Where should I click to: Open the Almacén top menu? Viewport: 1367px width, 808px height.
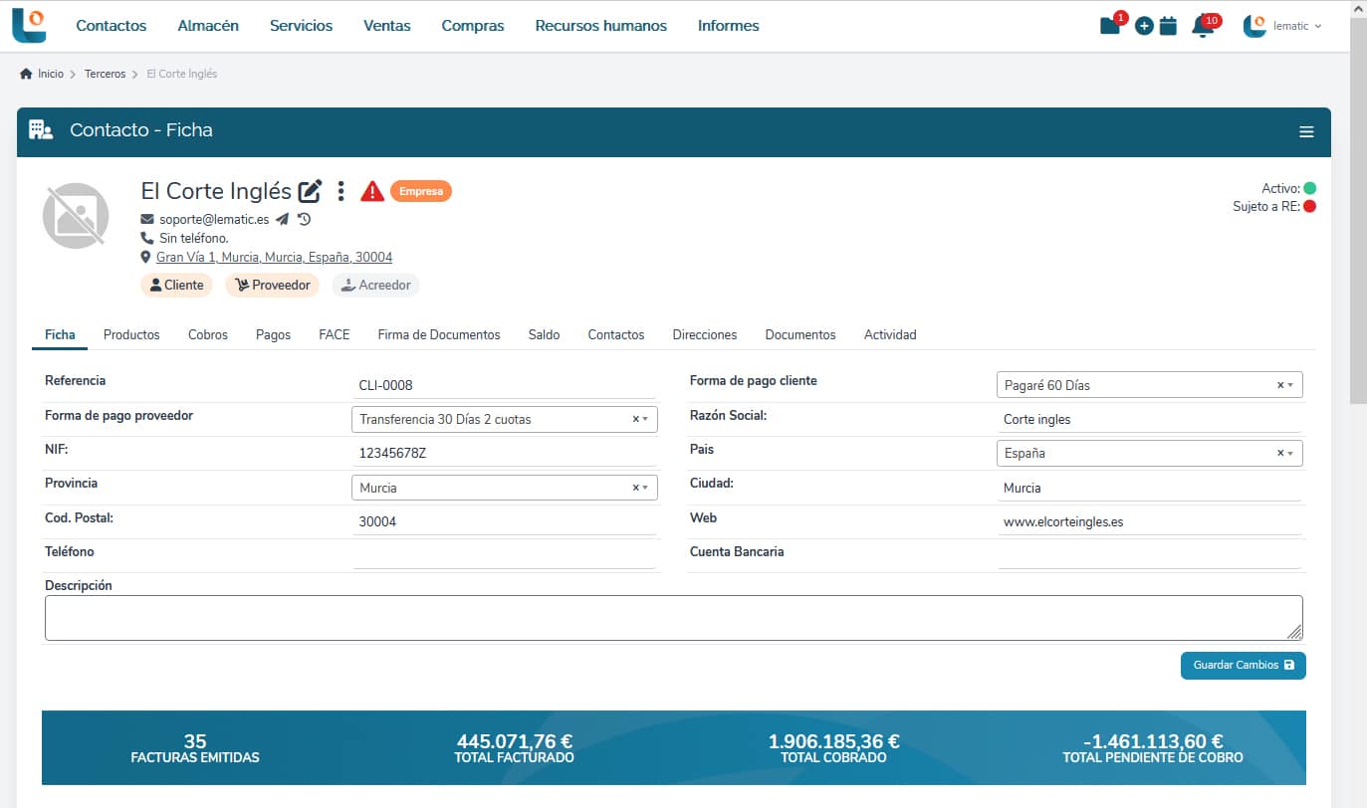point(208,26)
